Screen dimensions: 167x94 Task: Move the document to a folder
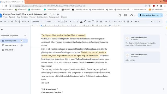(x=54, y=14)
